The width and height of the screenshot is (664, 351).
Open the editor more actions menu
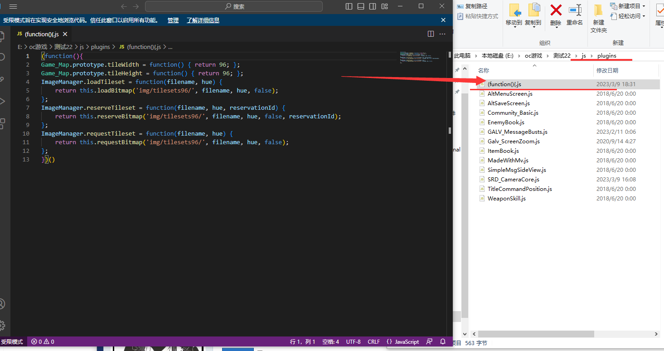pos(443,34)
